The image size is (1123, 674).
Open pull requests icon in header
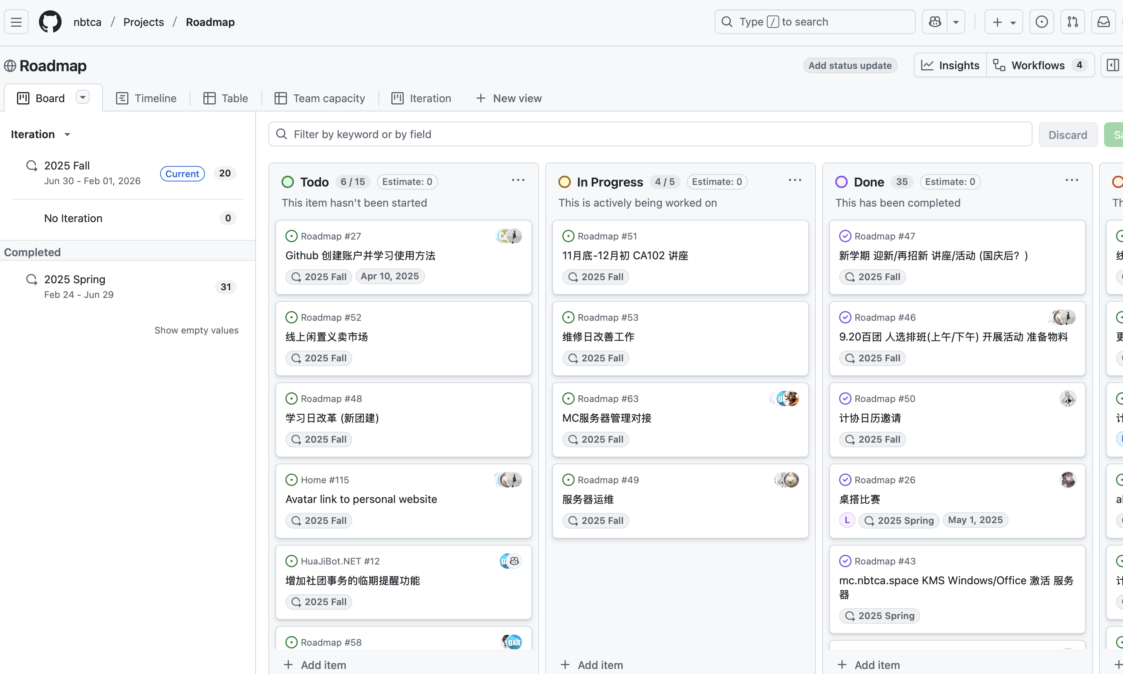pos(1073,22)
